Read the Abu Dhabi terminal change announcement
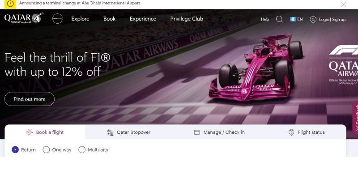 tap(80, 3)
